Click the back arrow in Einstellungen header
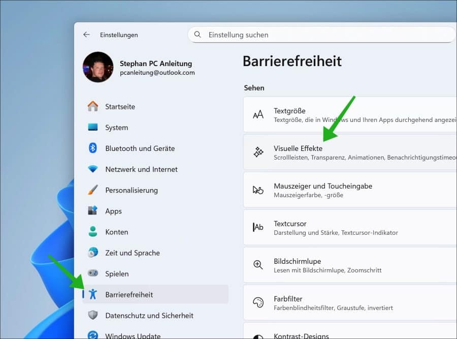 click(x=86, y=35)
